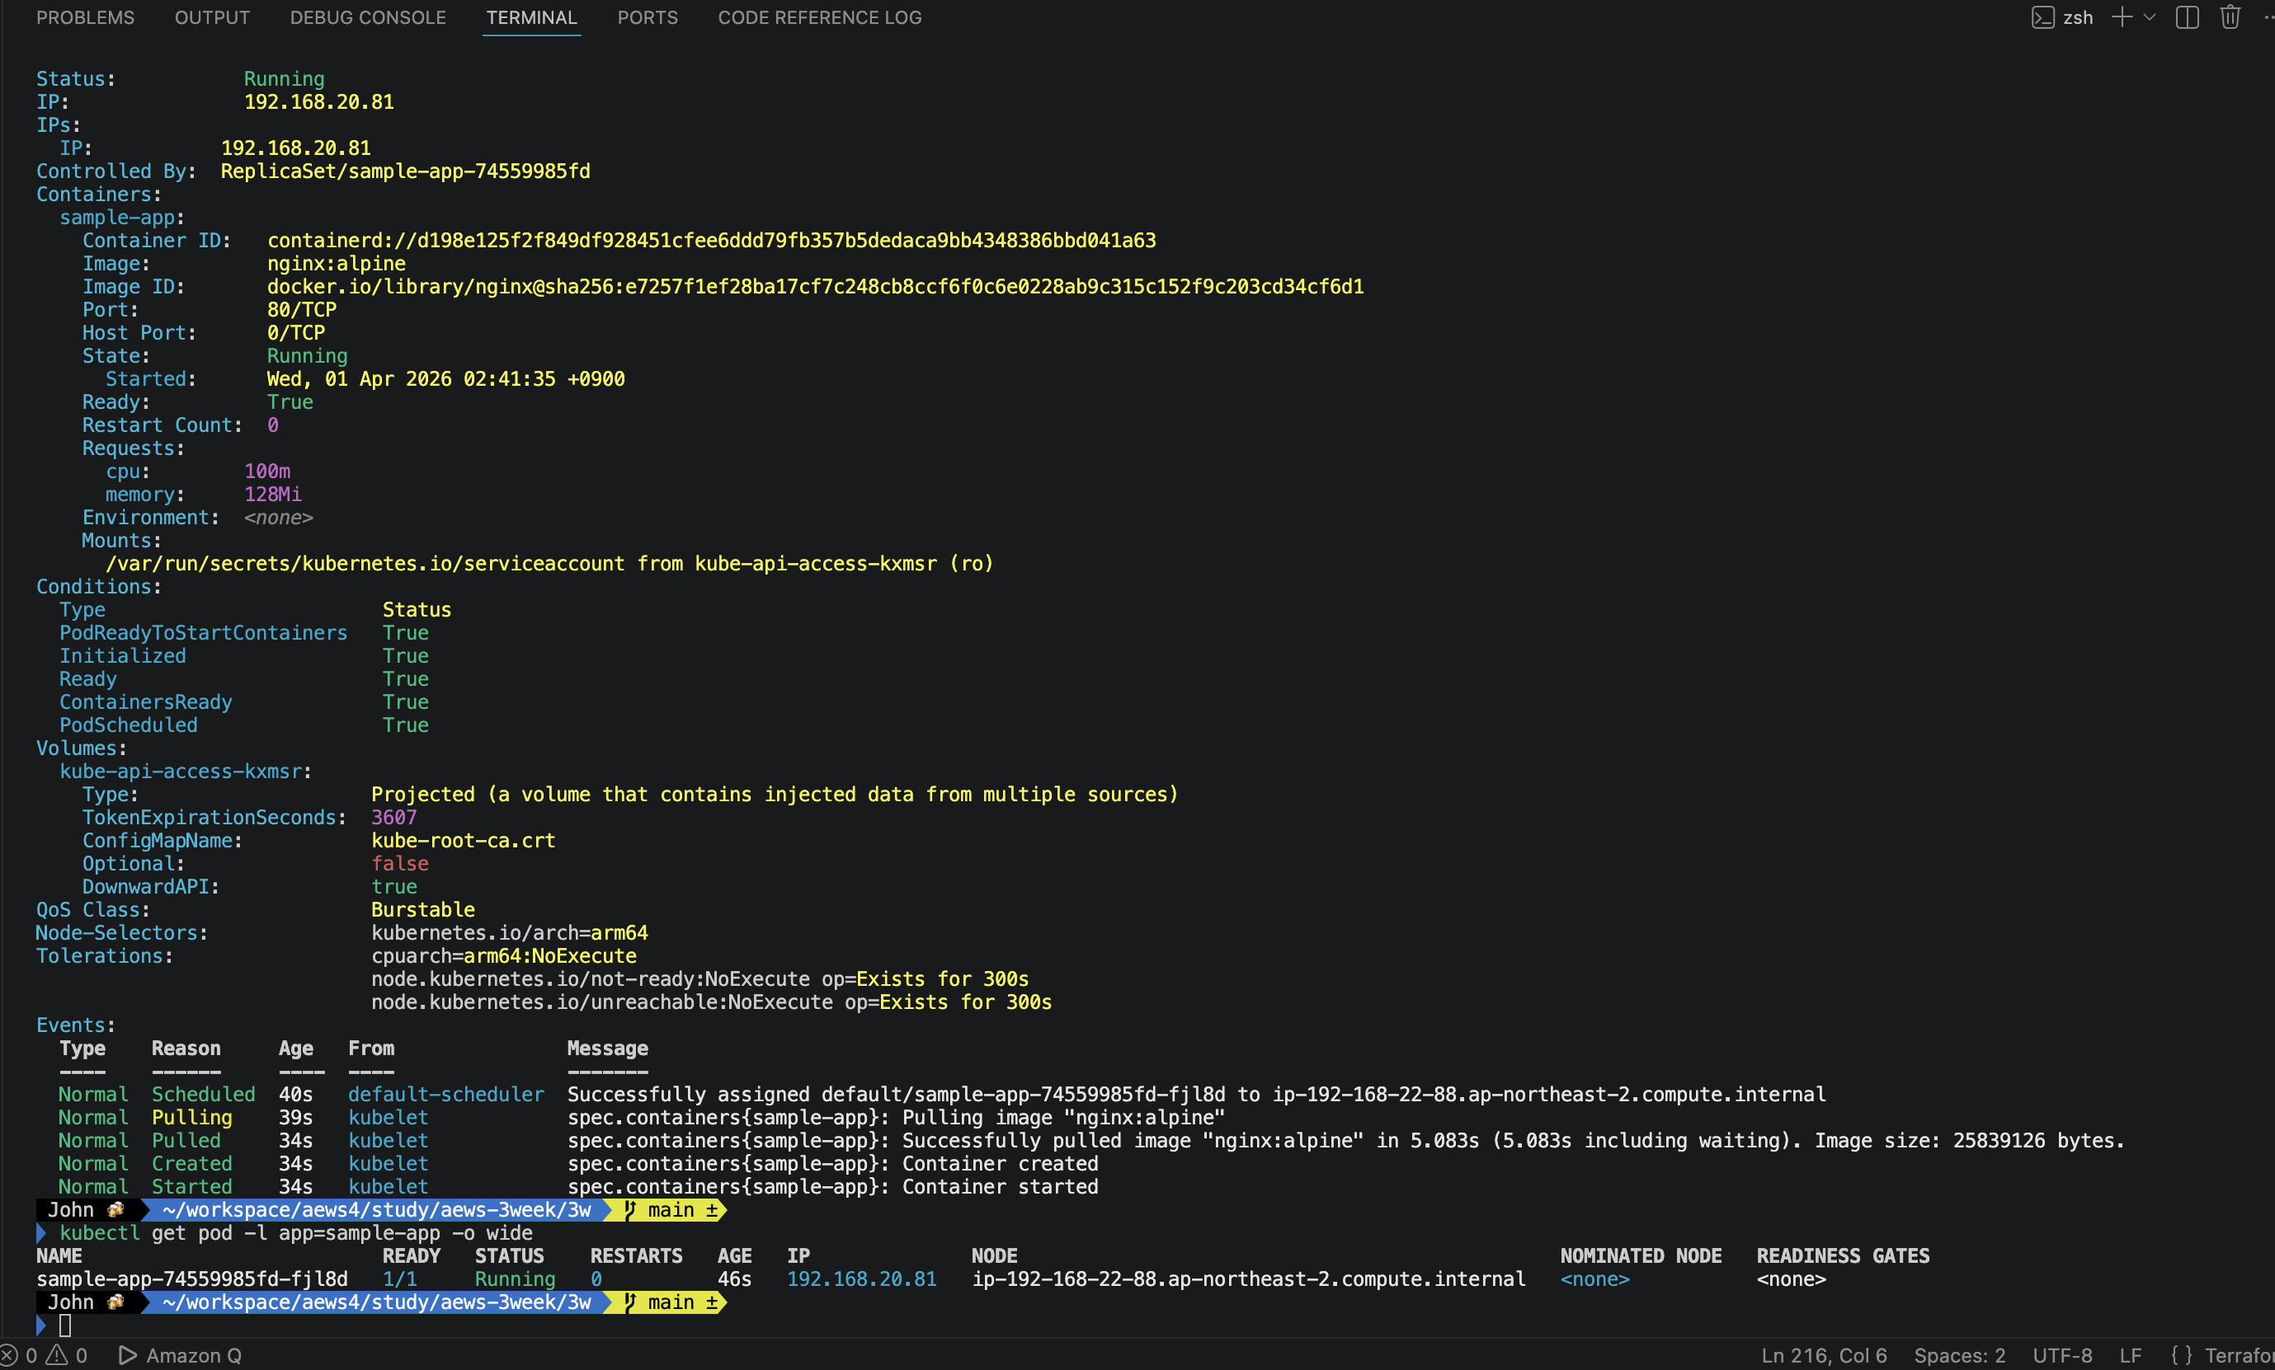Click the cpu request 100m value
Screen dimensions: 2275x1370
[x=266, y=472]
